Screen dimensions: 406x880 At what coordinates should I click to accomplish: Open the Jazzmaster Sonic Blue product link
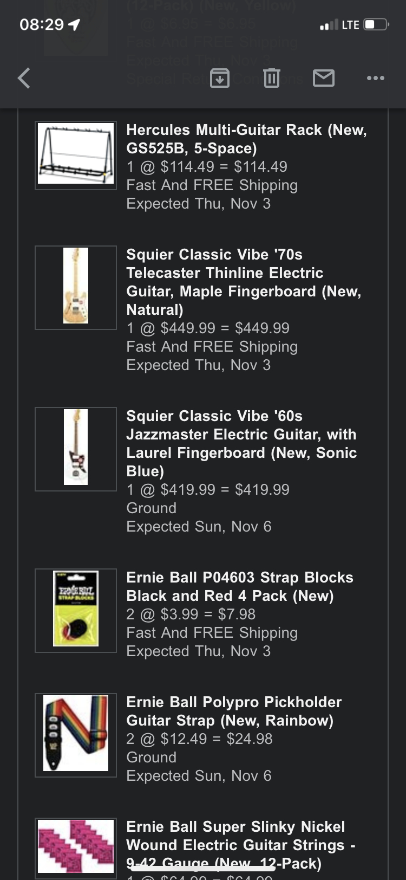tap(241, 443)
